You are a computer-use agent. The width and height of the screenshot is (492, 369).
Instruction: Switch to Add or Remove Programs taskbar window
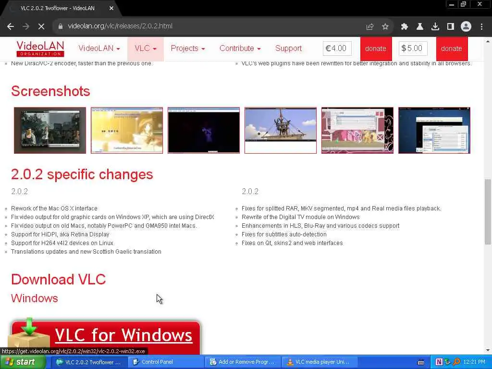click(243, 362)
